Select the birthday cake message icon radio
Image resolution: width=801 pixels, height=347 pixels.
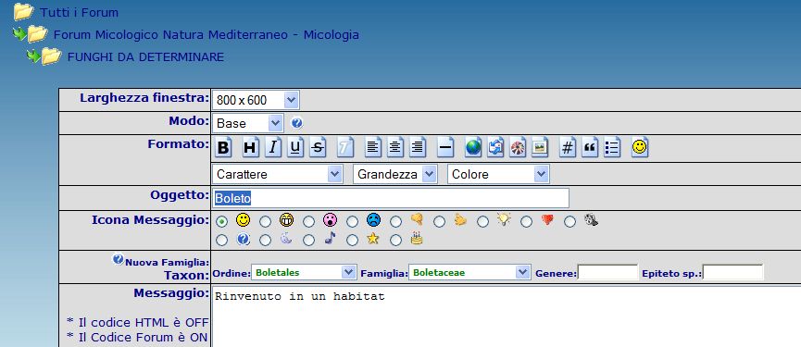pos(396,240)
